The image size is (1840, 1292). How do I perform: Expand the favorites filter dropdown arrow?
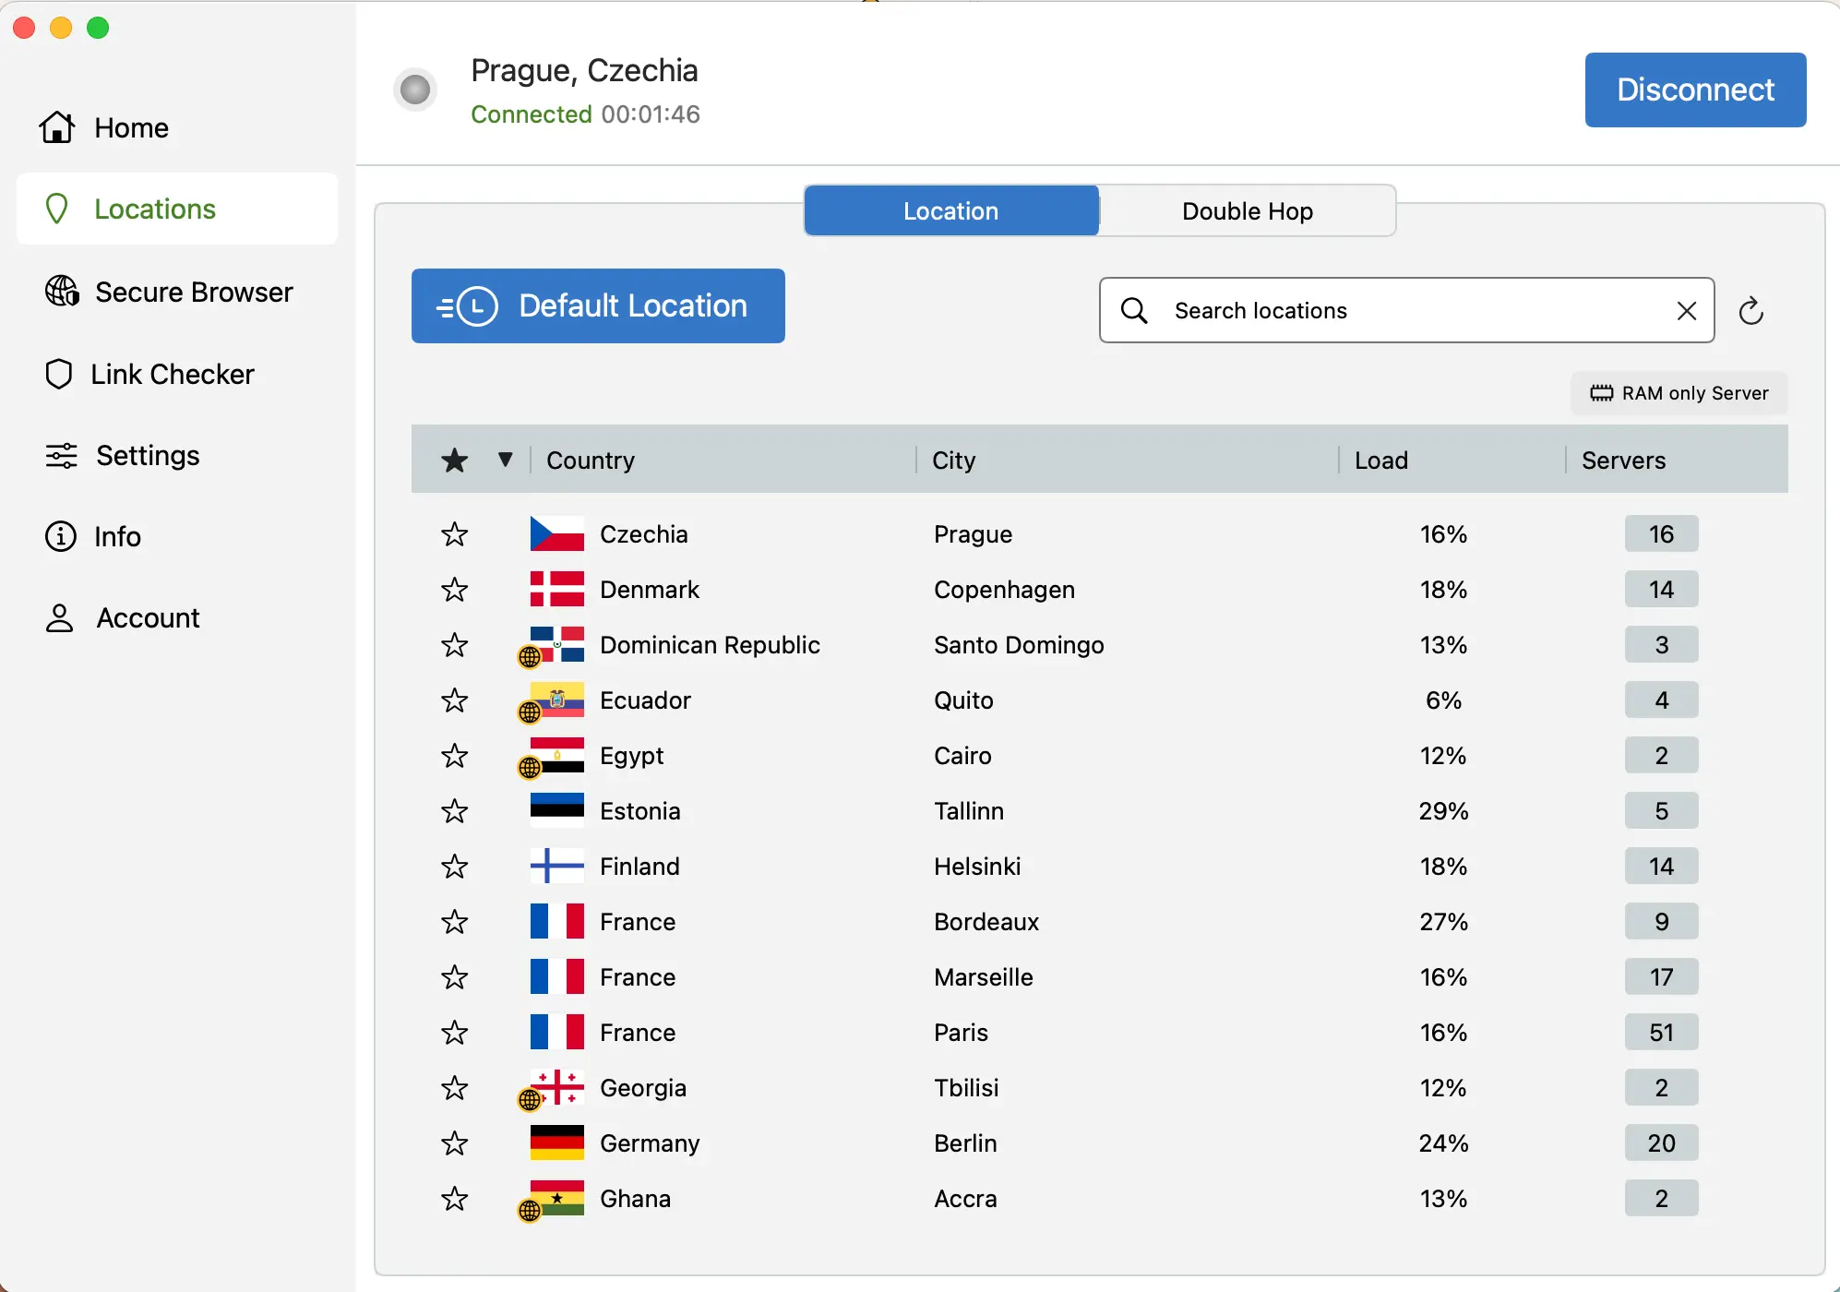tap(505, 460)
